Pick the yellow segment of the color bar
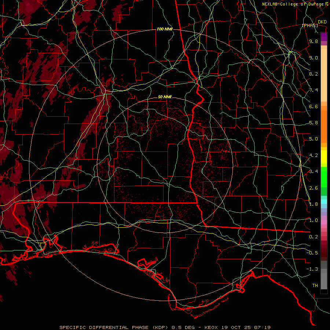 click(x=324, y=157)
